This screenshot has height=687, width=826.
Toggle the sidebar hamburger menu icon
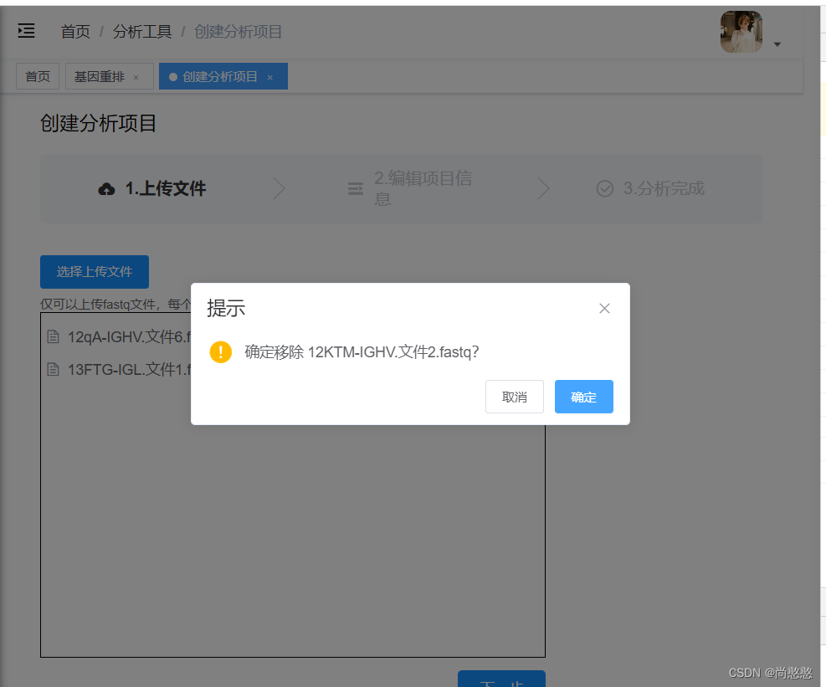(x=26, y=31)
